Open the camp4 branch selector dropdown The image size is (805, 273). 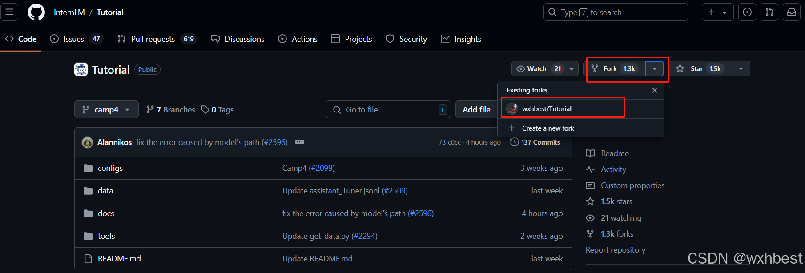pyautogui.click(x=106, y=110)
